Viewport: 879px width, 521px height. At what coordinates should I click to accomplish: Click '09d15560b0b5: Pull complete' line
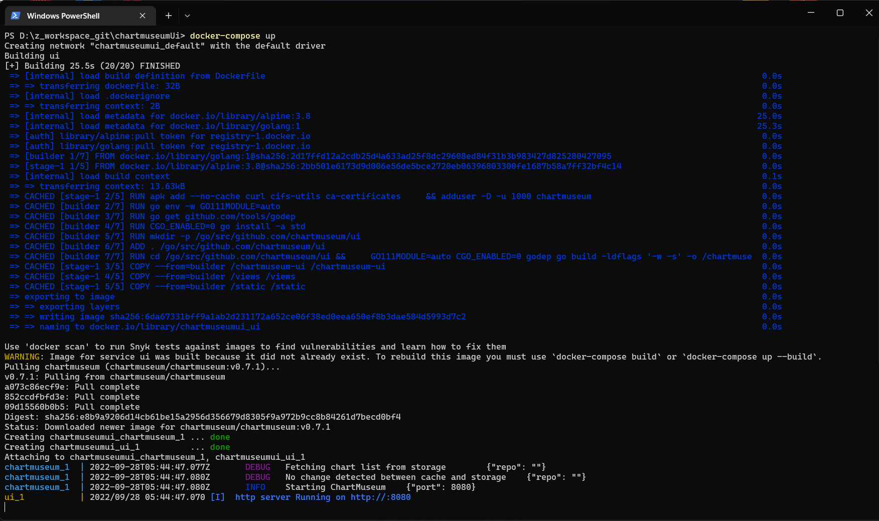pos(72,407)
